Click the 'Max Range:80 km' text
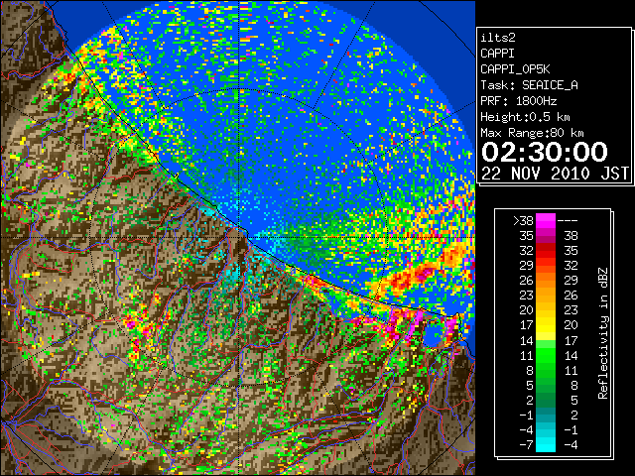The height and width of the screenshot is (476, 635). tap(532, 133)
